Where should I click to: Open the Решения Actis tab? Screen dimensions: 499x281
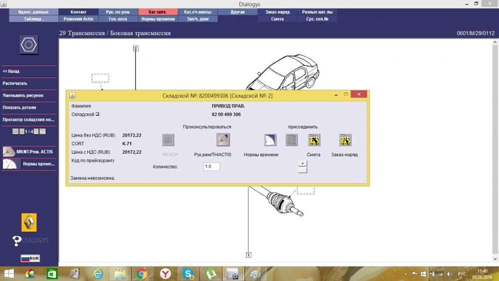[78, 19]
